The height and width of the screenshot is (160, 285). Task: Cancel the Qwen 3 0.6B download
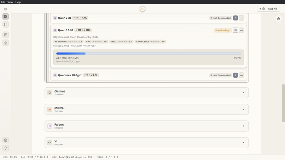pos(235,30)
